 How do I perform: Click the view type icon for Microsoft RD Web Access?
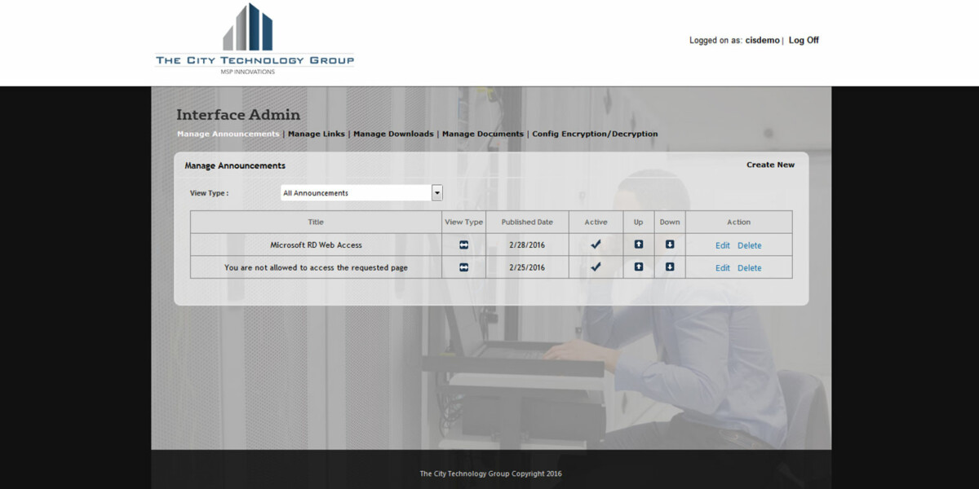click(x=463, y=244)
